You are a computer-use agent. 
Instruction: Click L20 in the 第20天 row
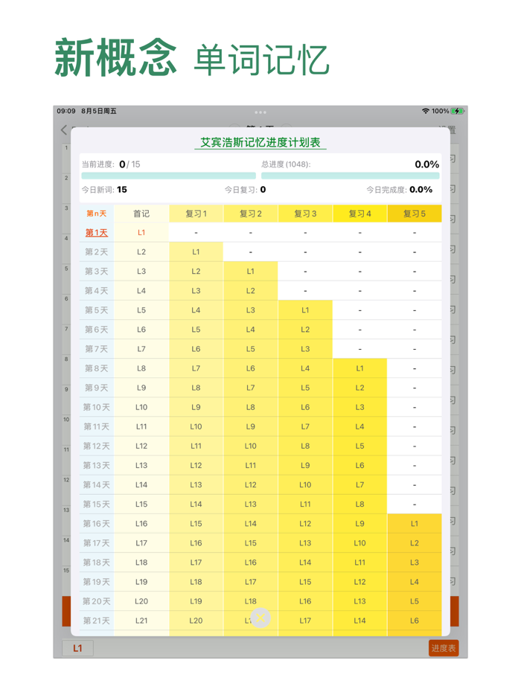point(141,601)
